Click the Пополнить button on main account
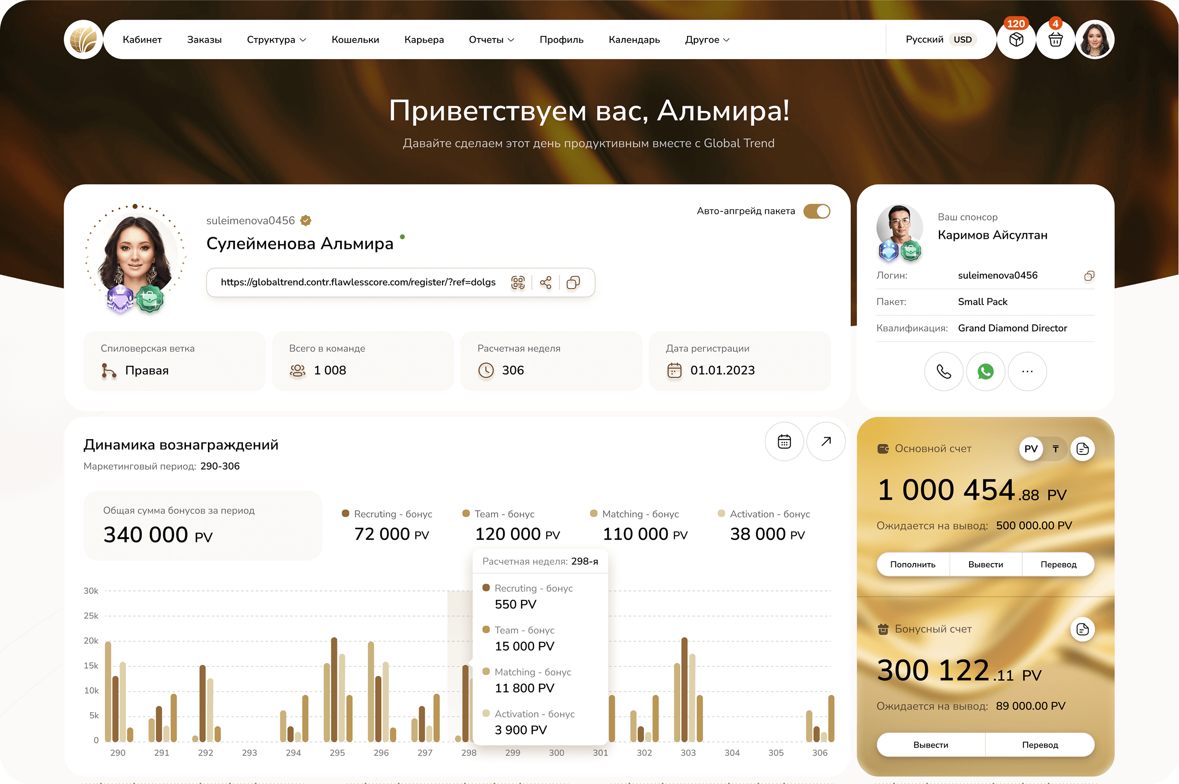Image resolution: width=1179 pixels, height=784 pixels. click(x=912, y=564)
